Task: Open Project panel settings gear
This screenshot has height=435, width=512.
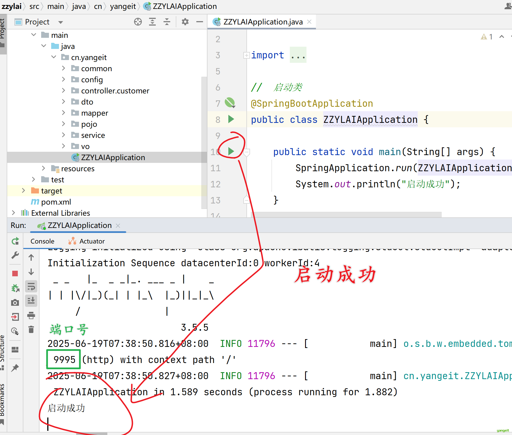Action: click(185, 22)
